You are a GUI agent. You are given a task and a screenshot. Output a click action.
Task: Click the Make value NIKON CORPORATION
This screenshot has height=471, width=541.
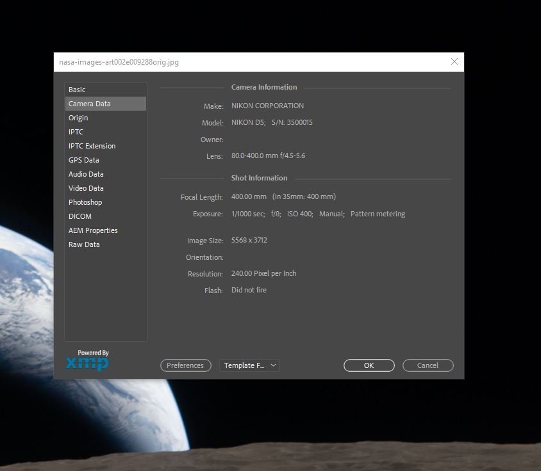pos(267,106)
